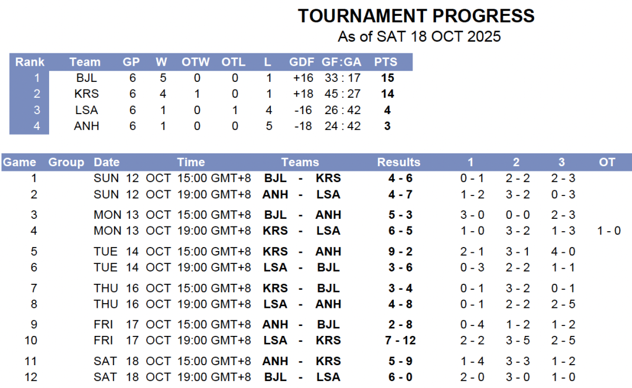Click the TOURNAMENT PROGRESS title

tap(416, 16)
